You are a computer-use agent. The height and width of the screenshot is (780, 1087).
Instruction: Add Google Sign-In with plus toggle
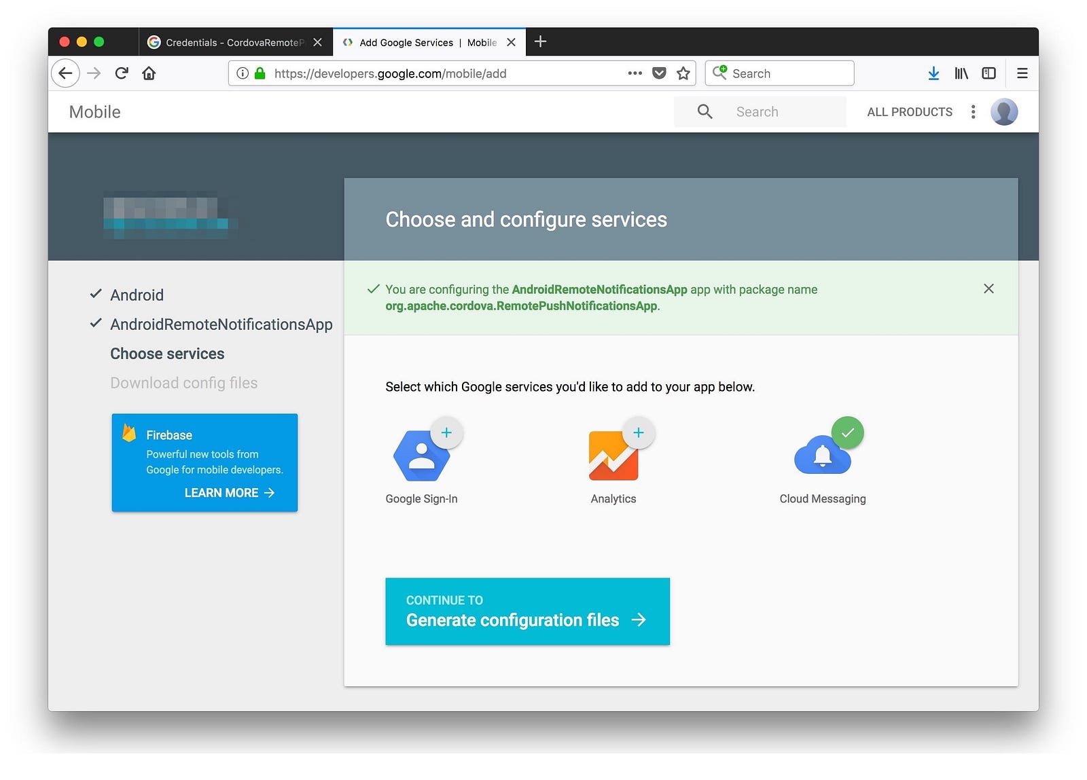coord(446,432)
